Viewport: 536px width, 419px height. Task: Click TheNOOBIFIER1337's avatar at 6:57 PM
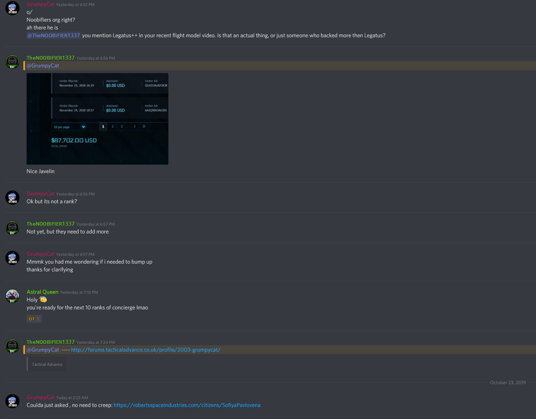12,228
